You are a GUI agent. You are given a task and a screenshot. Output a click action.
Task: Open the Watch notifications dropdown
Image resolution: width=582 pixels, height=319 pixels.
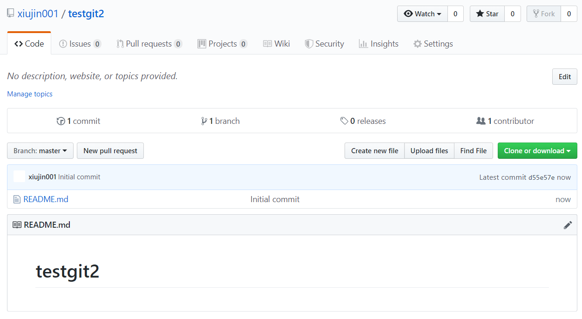tap(422, 14)
